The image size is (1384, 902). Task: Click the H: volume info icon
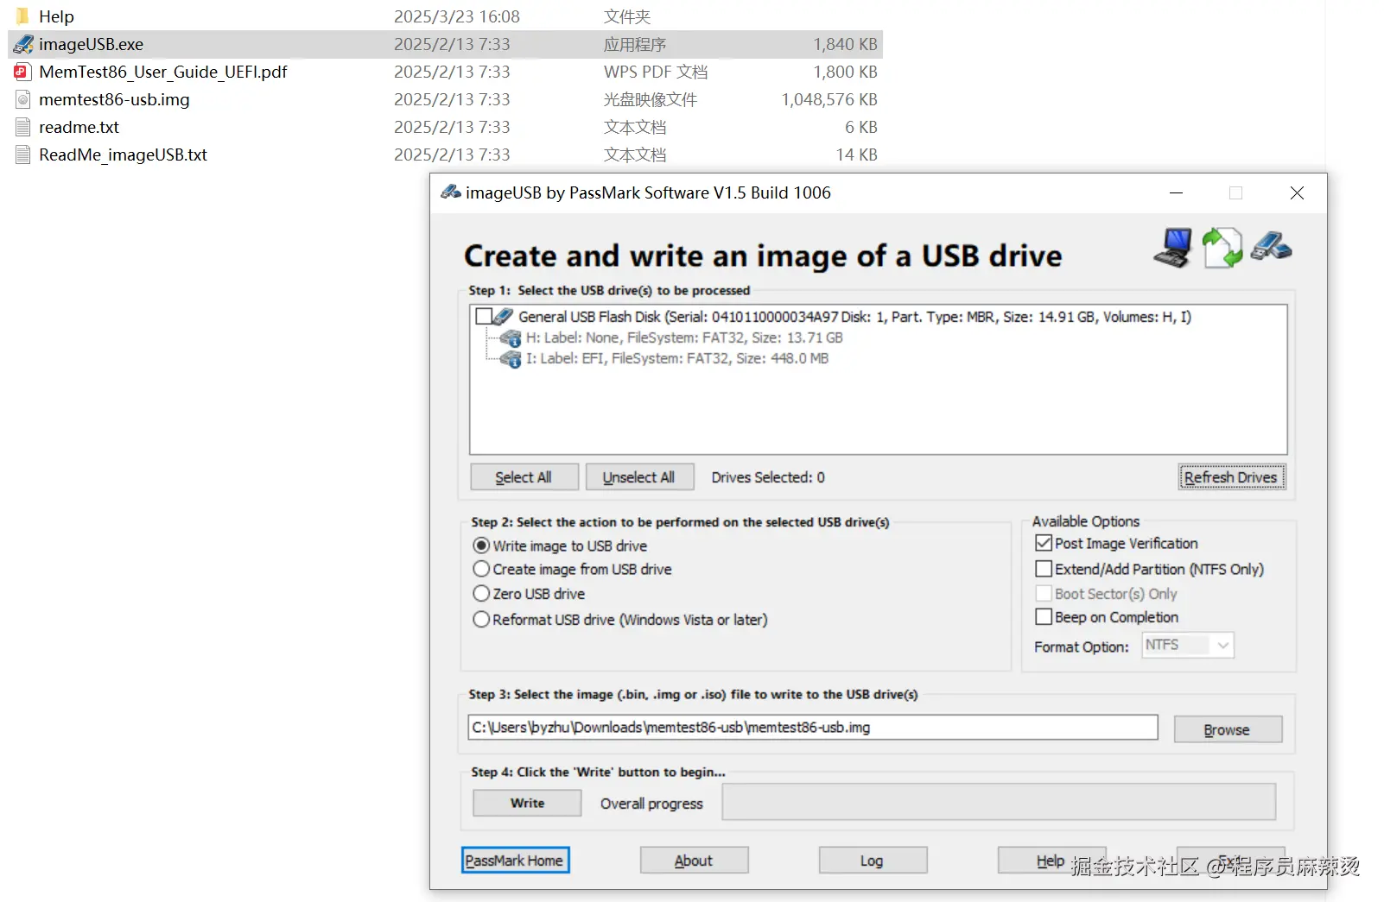[511, 338]
